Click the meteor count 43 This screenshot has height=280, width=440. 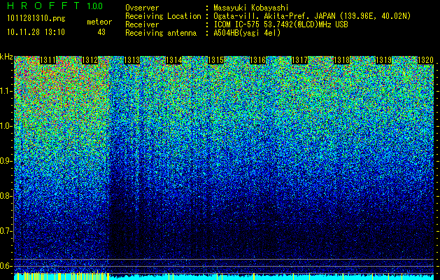coord(101,32)
